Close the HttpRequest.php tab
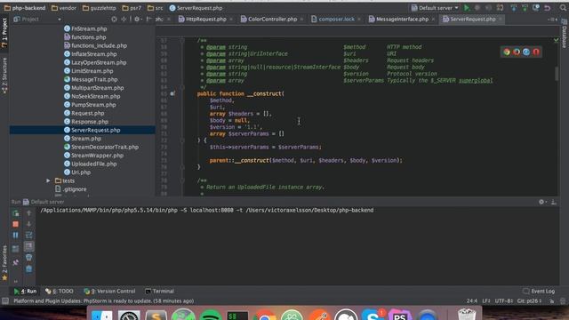The width and height of the screenshot is (569, 320). click(231, 20)
